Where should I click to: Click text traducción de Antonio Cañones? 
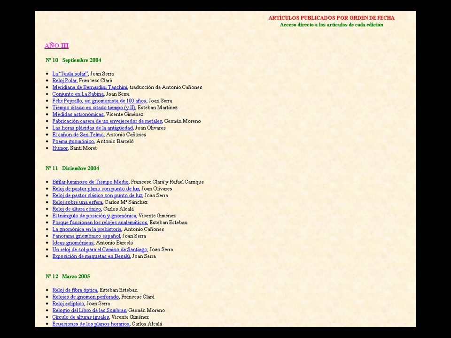(166, 87)
